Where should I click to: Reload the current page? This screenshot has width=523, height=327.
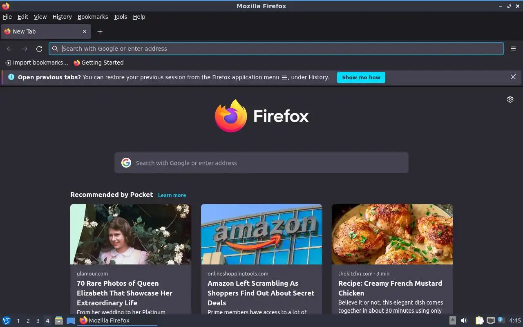(x=39, y=49)
